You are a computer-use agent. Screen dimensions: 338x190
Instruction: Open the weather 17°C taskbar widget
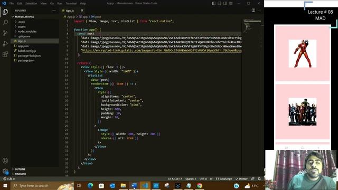(x=251, y=185)
